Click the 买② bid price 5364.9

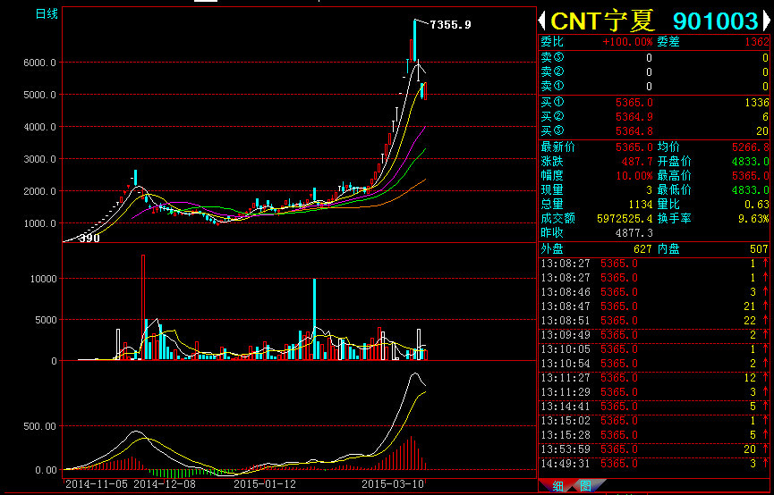pyautogui.click(x=634, y=117)
